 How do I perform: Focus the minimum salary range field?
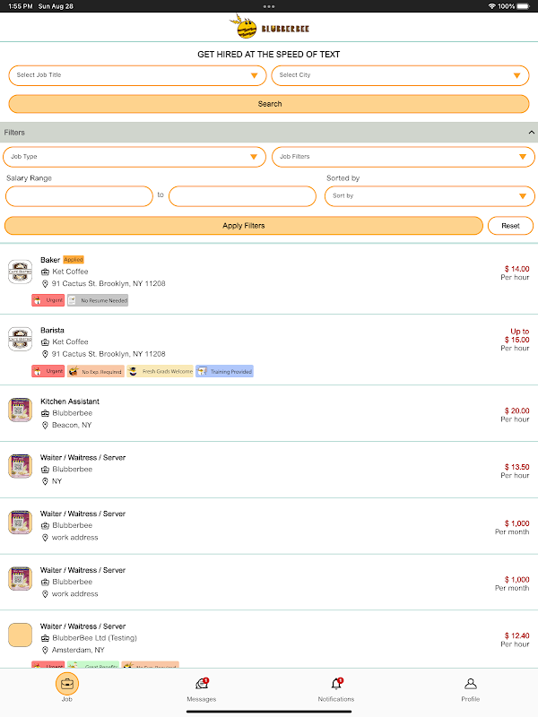(79, 196)
